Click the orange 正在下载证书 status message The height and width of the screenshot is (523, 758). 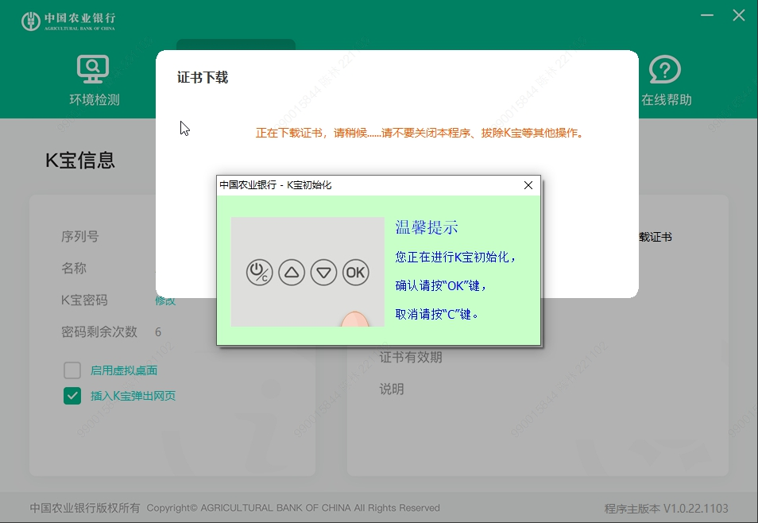419,133
